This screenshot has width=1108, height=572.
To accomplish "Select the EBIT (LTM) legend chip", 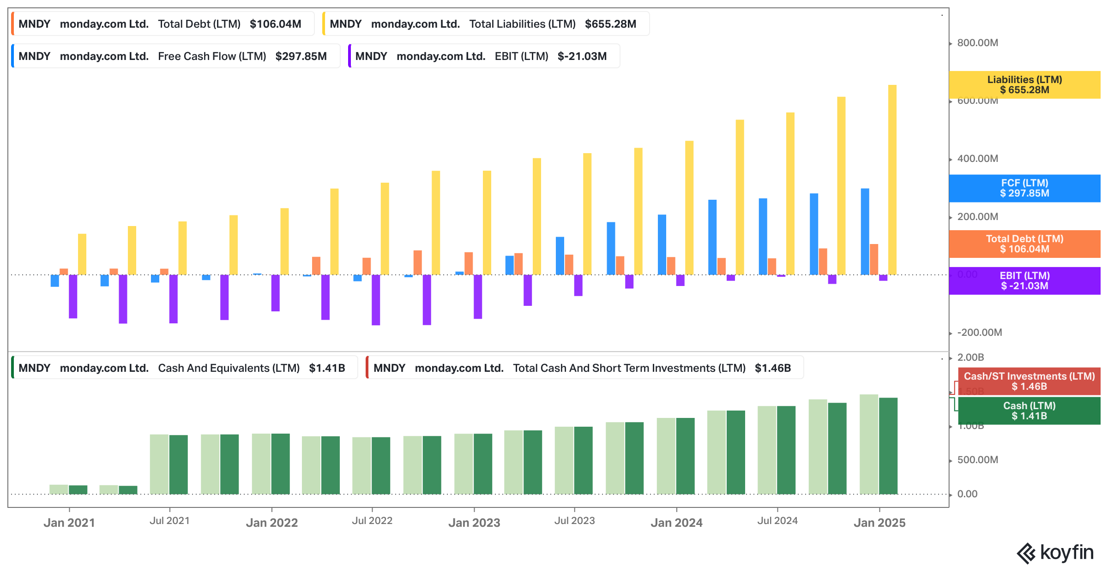I will pos(484,56).
